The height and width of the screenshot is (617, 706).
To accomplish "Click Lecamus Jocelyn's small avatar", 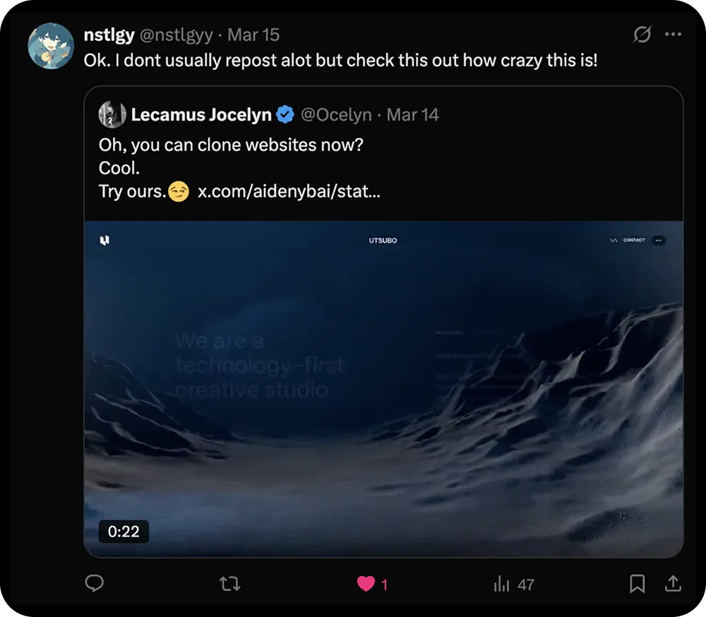I will click(x=112, y=114).
